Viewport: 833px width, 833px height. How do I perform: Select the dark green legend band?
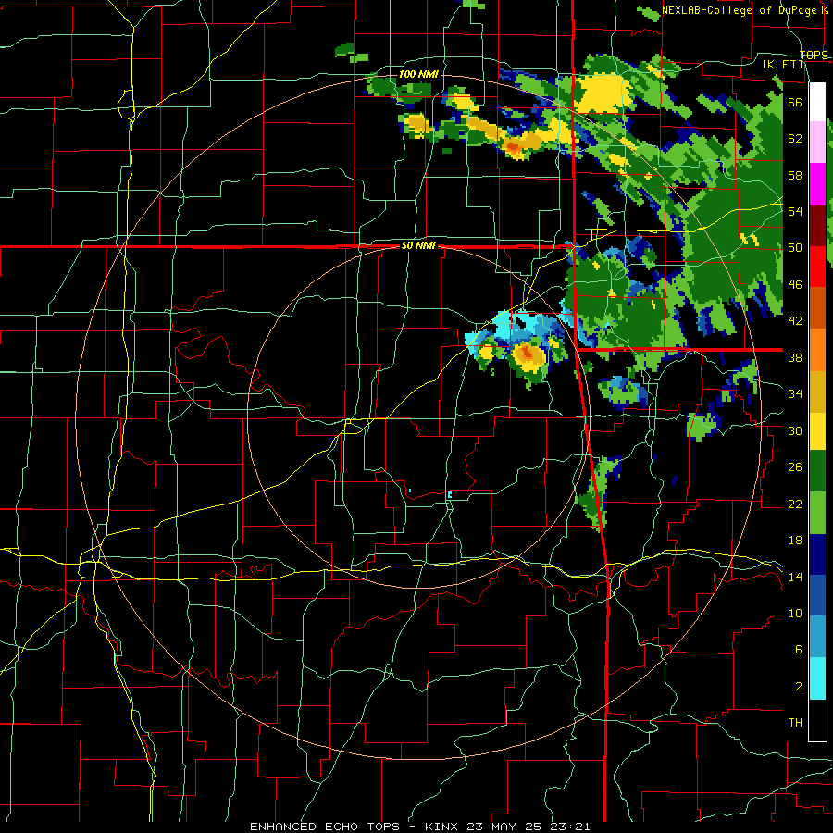(817, 471)
